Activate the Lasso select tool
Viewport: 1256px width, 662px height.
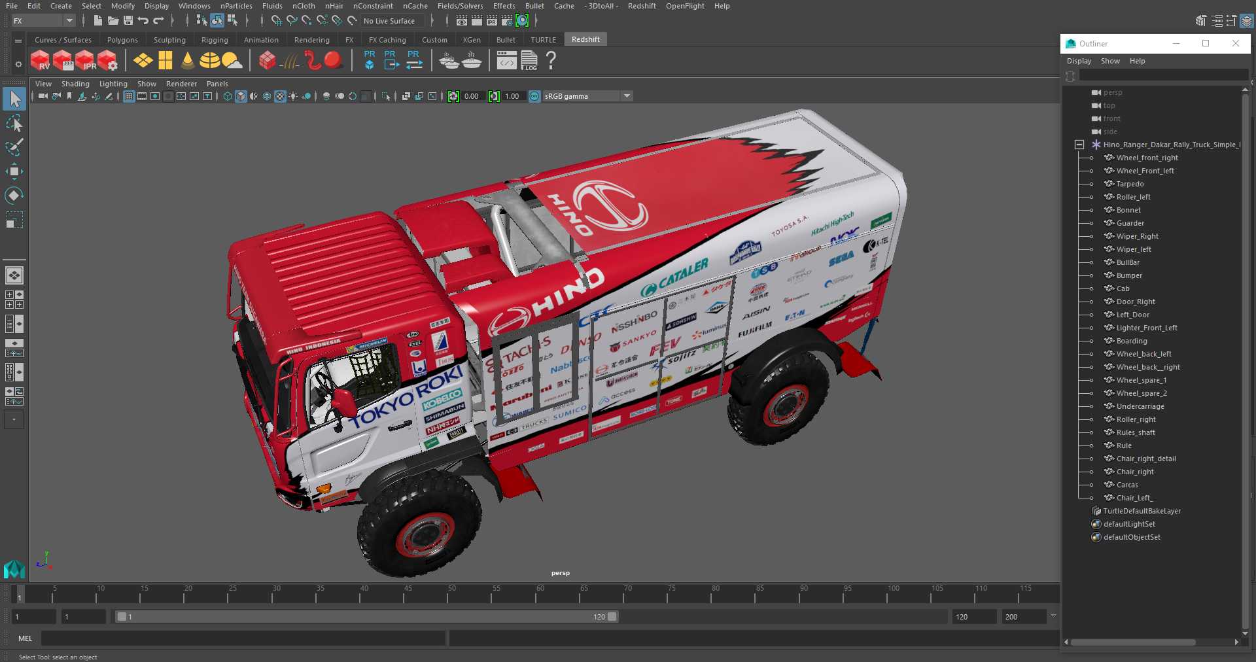(14, 124)
